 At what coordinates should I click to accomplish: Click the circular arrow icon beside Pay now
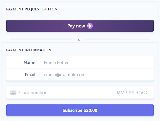coord(90,26)
